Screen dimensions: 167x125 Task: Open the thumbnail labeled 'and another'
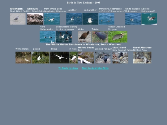coord(90,19)
